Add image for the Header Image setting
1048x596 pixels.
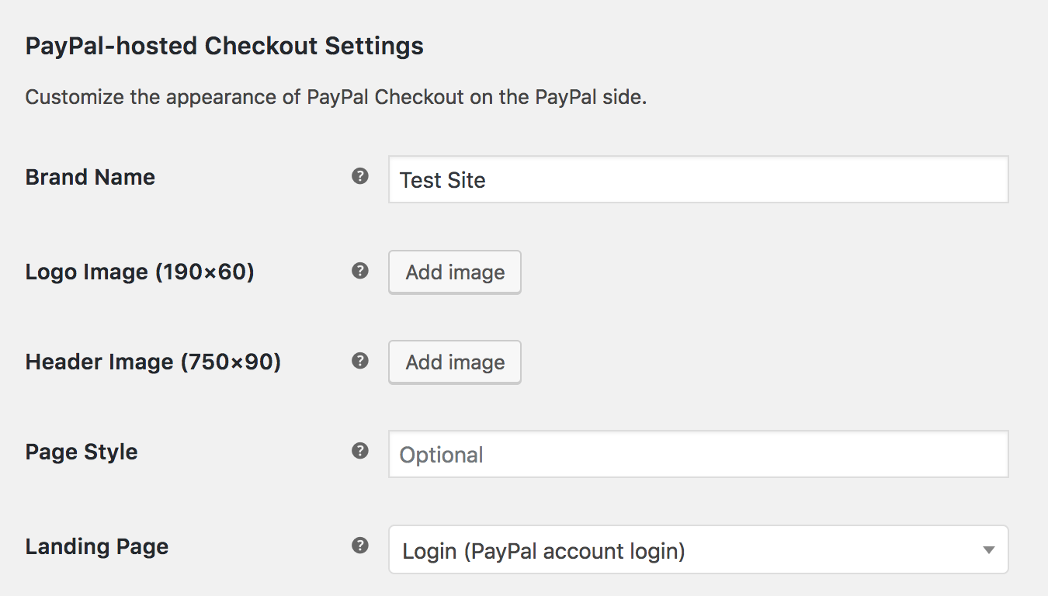click(x=454, y=362)
